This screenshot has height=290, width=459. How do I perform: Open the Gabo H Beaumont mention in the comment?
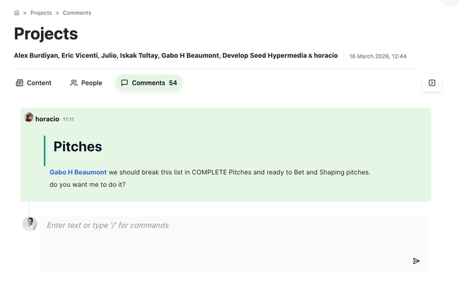(78, 172)
